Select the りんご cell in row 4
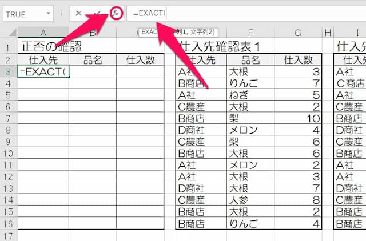 (x=250, y=83)
